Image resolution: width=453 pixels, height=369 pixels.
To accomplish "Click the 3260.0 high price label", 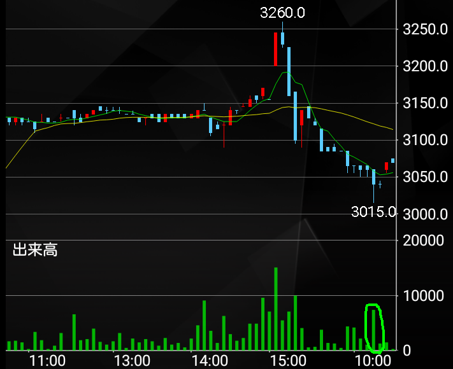I will tap(282, 13).
